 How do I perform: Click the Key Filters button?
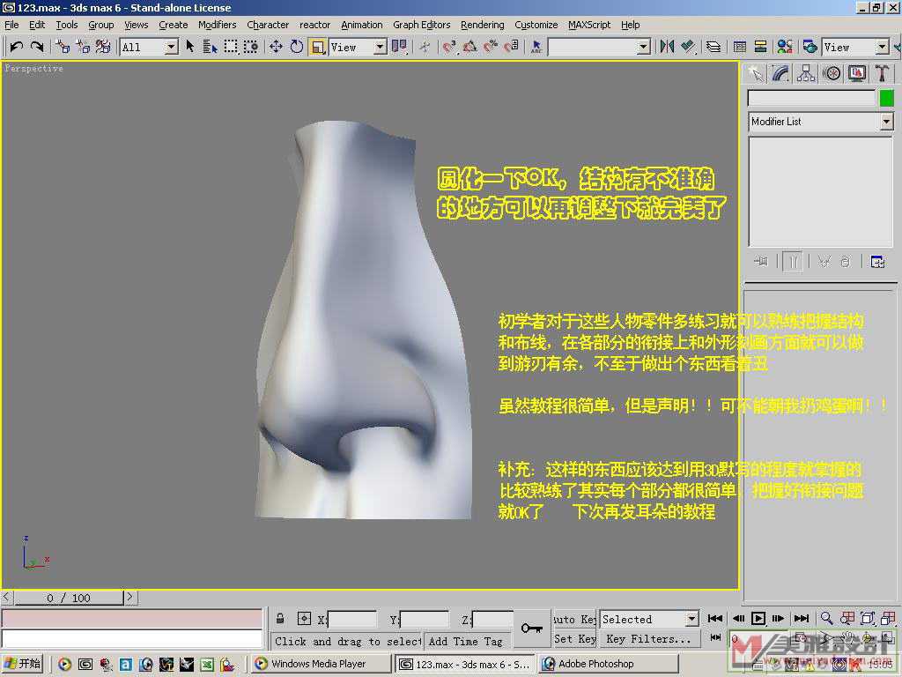[x=648, y=639]
